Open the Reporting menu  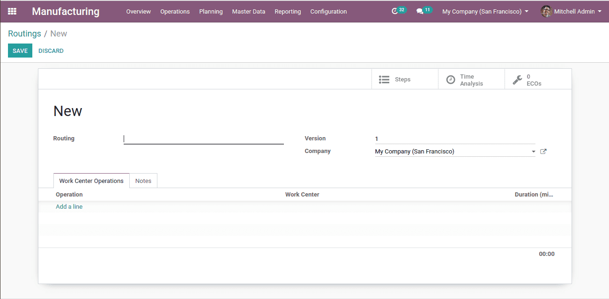288,11
